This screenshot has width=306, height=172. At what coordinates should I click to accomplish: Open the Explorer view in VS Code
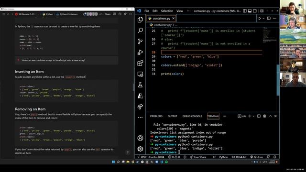(140, 20)
